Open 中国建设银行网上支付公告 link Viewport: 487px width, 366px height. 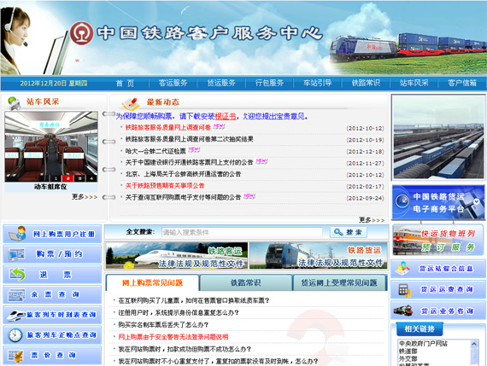tap(189, 162)
